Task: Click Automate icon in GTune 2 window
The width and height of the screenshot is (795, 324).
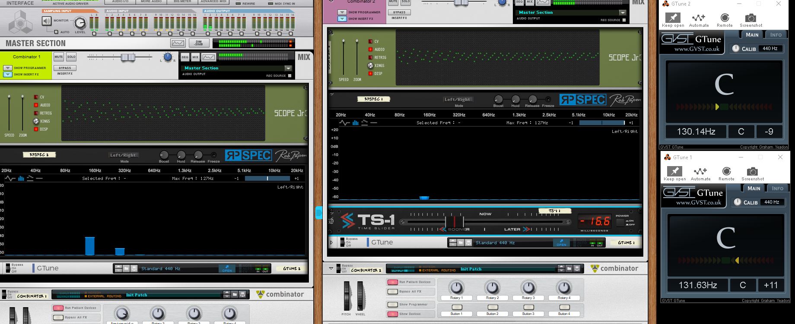Action: [x=699, y=18]
